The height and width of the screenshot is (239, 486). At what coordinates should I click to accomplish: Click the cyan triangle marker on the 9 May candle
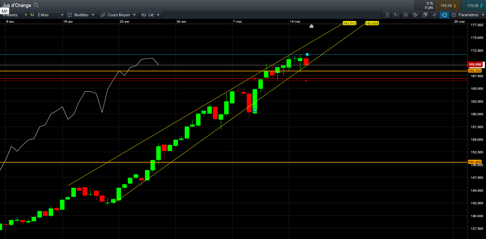coord(255,110)
